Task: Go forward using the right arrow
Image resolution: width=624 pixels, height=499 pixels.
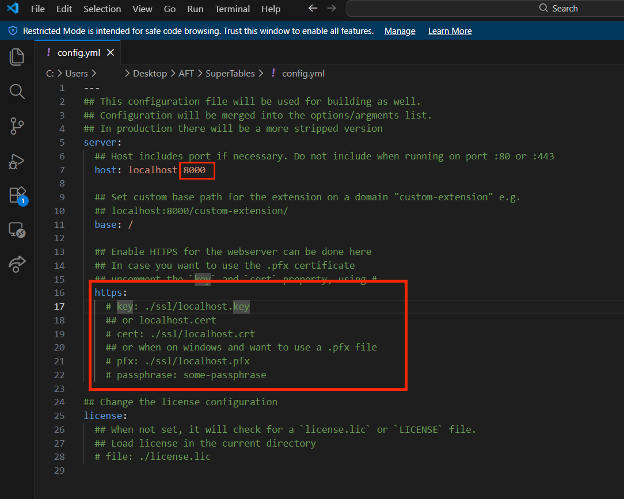Action: coord(331,9)
